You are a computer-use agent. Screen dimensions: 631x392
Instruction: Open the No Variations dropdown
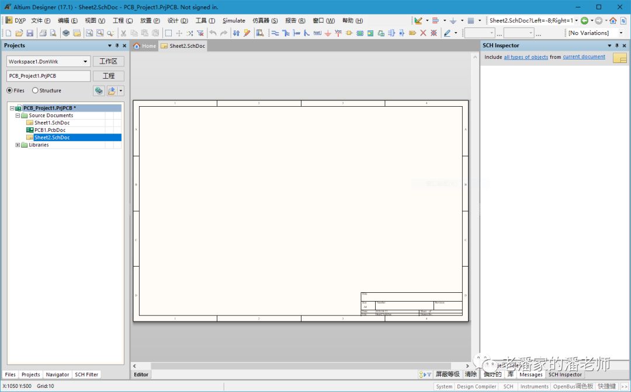click(620, 33)
